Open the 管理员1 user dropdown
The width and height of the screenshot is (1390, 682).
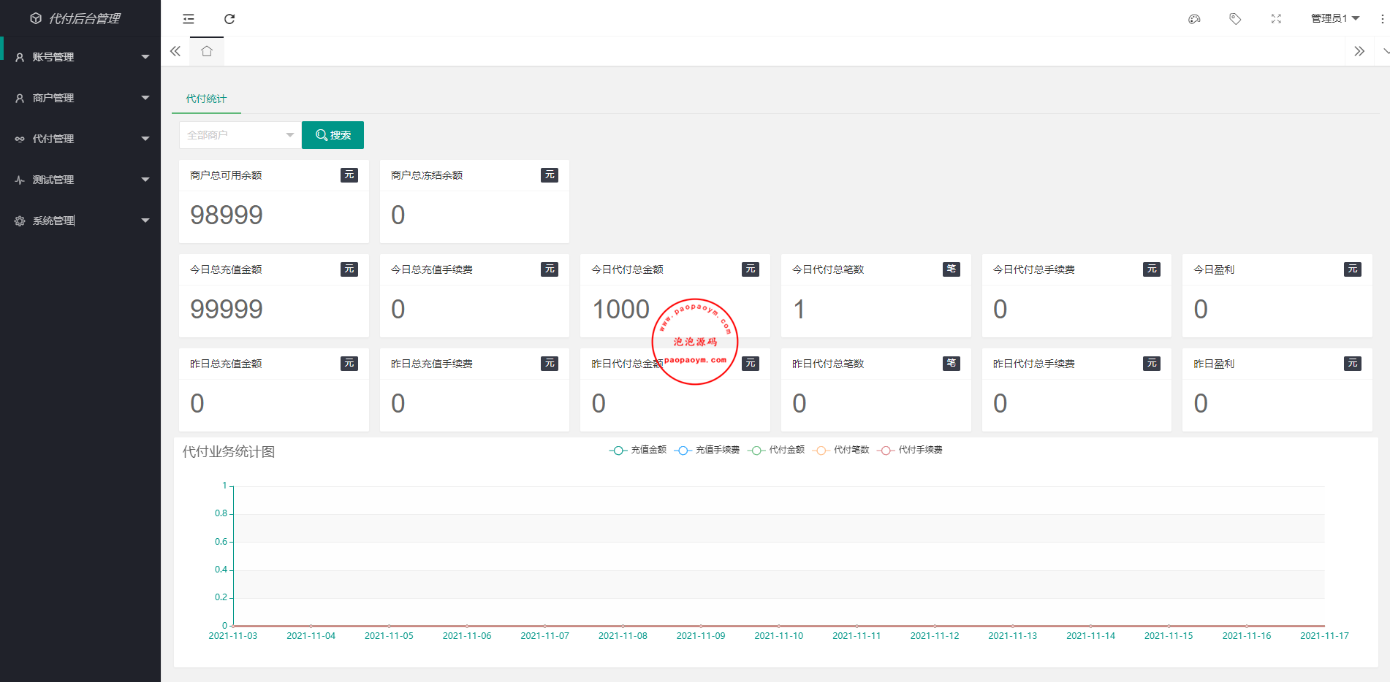pyautogui.click(x=1334, y=19)
